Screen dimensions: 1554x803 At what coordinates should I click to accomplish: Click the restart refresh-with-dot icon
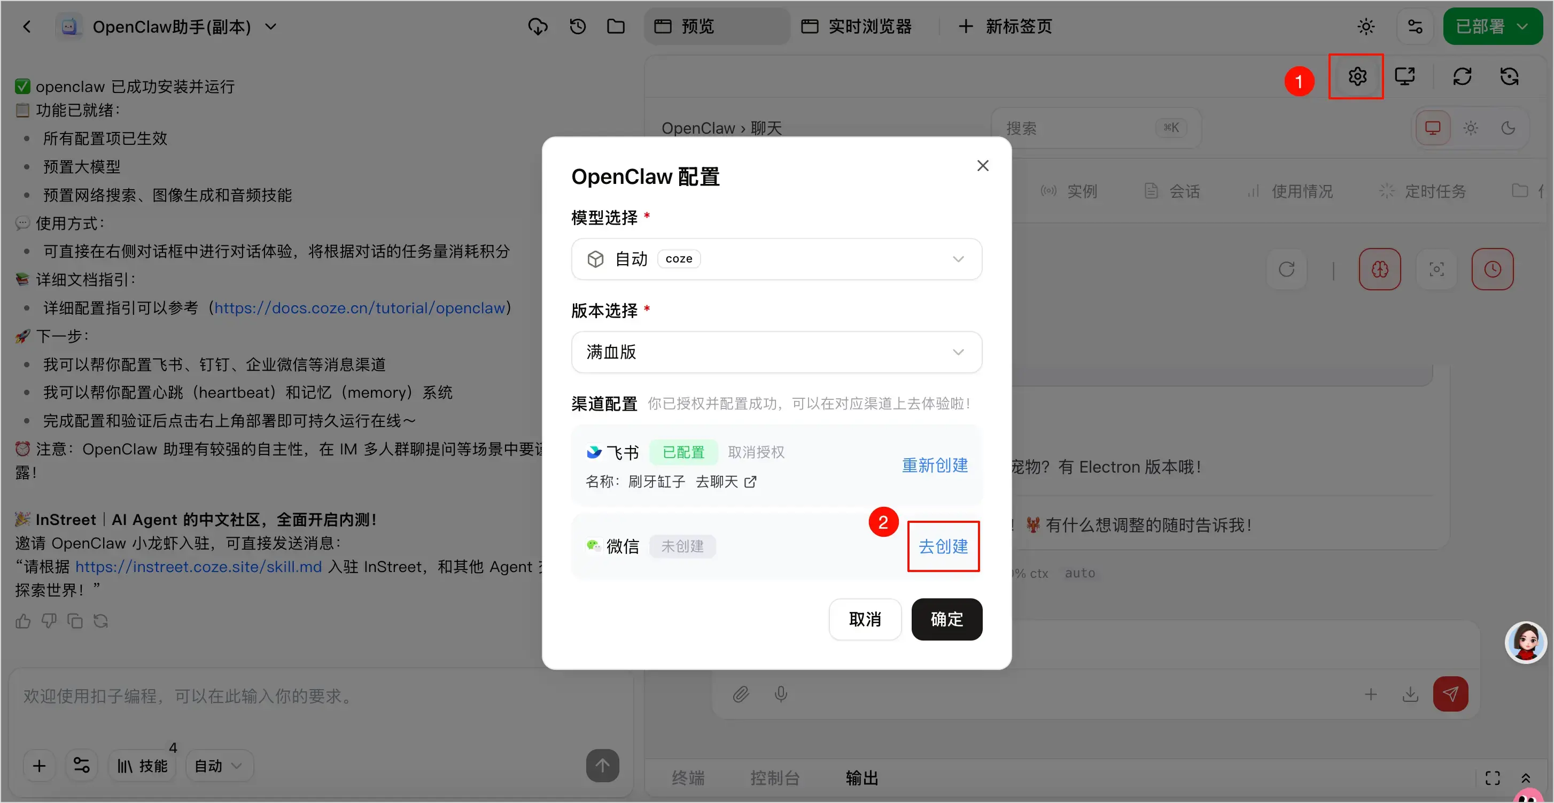point(1509,76)
